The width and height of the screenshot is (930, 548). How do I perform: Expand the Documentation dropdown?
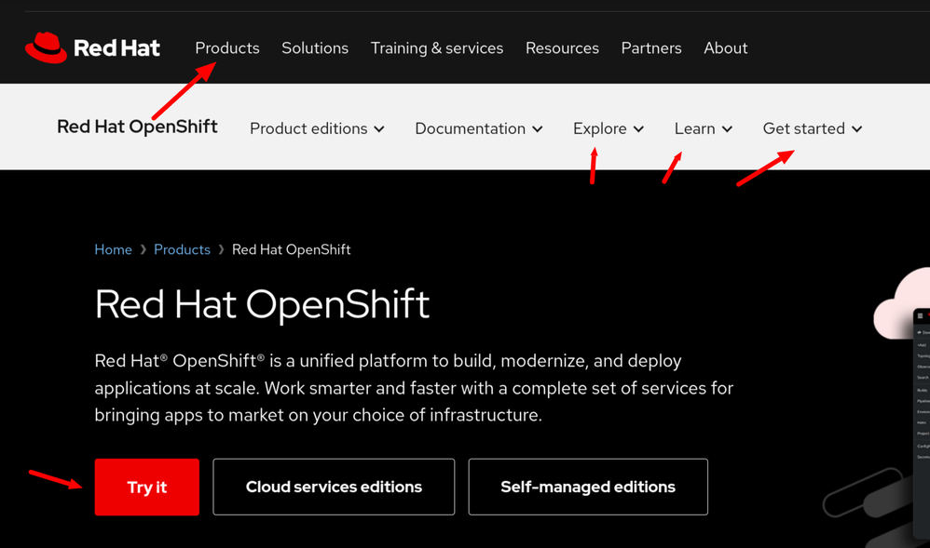[478, 128]
